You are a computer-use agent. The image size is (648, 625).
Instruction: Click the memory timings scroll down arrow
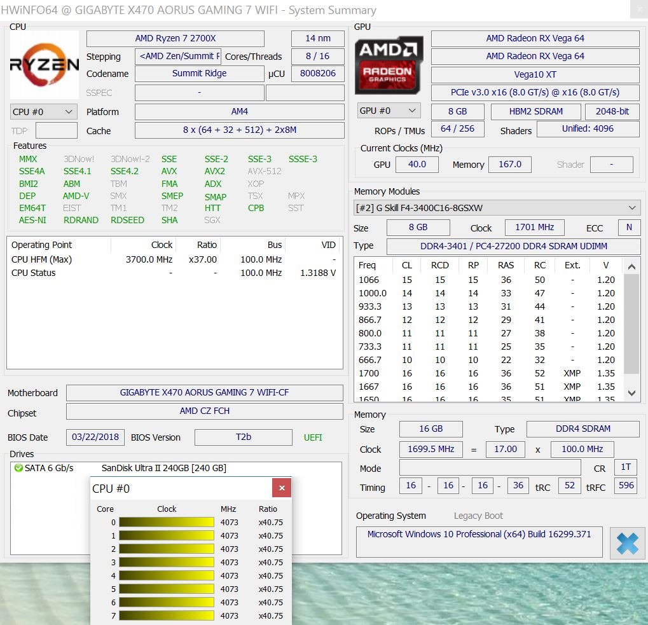pyautogui.click(x=631, y=394)
